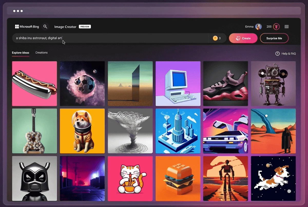Image resolution: width=308 pixels, height=207 pixels.
Task: Click the Microsoft Bing logo
Action: click(x=27, y=27)
